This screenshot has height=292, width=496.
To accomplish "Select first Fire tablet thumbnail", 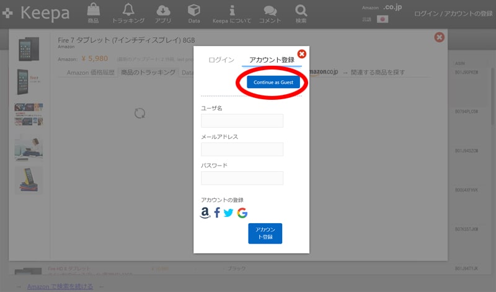I will [29, 49].
